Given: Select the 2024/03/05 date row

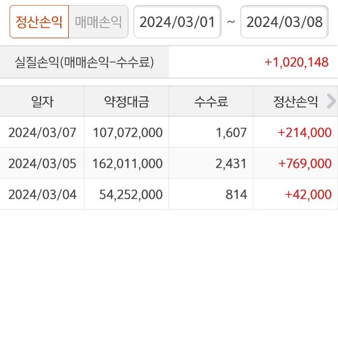Looking at the screenshot, I should [x=42, y=163].
